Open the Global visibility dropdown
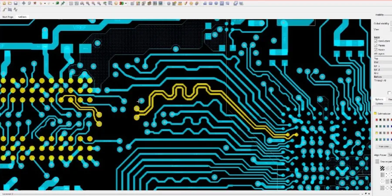This screenshot has width=392, height=196. pyautogui.click(x=391, y=24)
